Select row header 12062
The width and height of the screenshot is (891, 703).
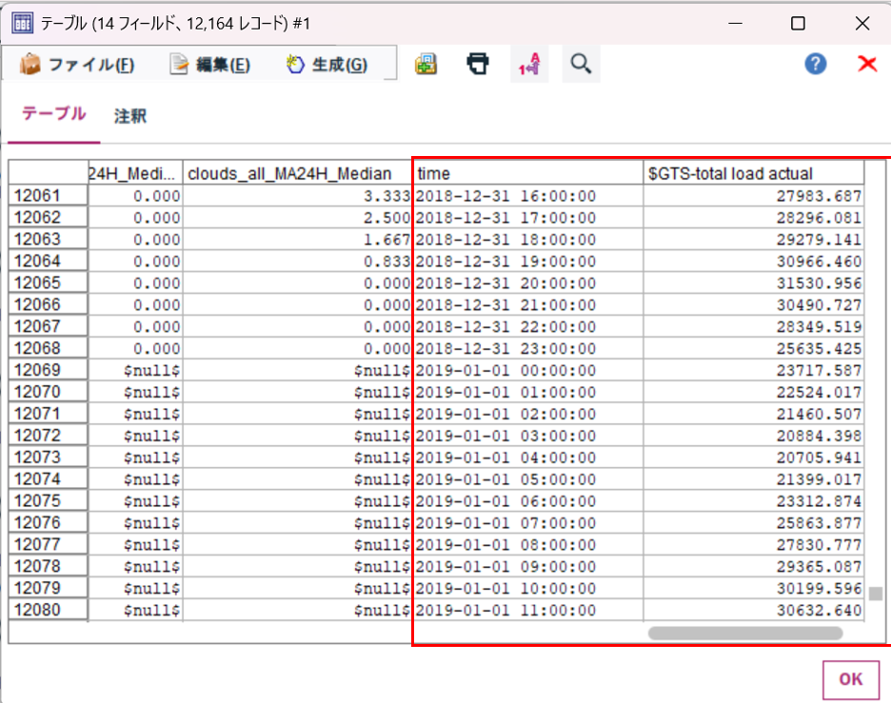point(49,218)
